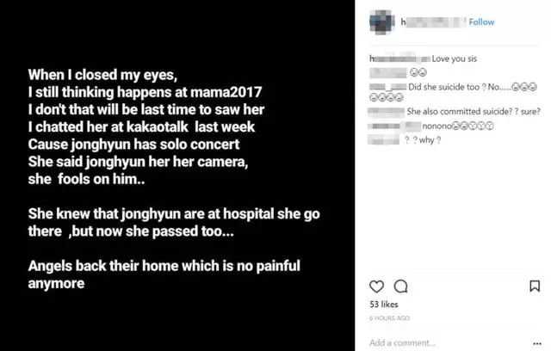View who liked via '53 likes'
Image resolution: width=551 pixels, height=351 pixels.
coord(384,305)
